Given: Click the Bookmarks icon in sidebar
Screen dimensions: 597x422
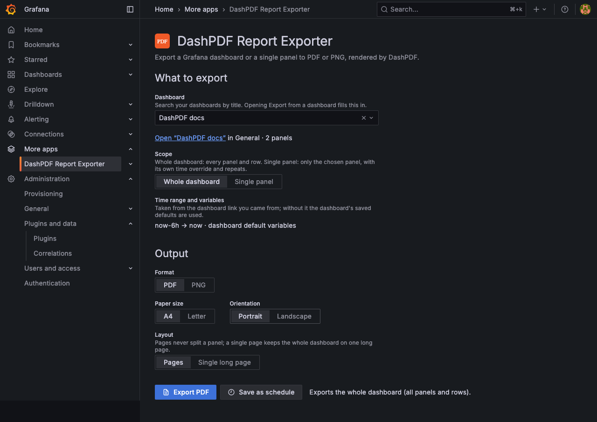Looking at the screenshot, I should pos(11,45).
